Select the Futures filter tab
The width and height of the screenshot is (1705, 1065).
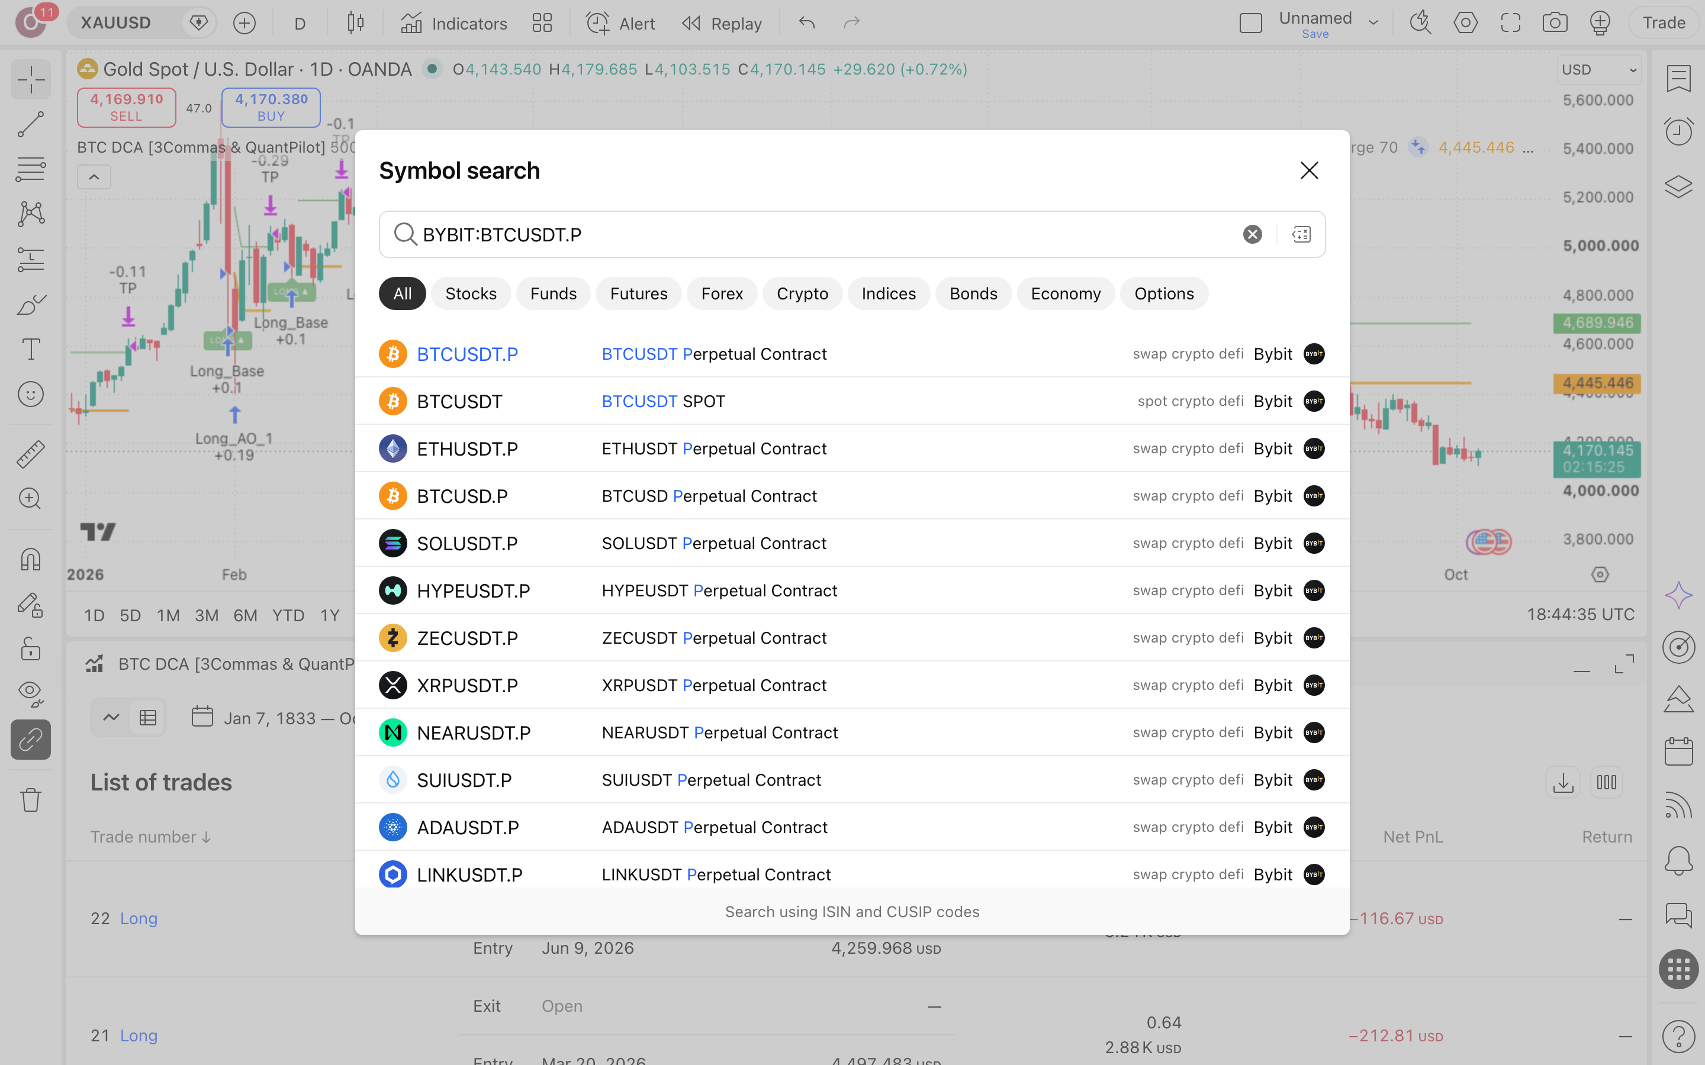[x=638, y=293]
